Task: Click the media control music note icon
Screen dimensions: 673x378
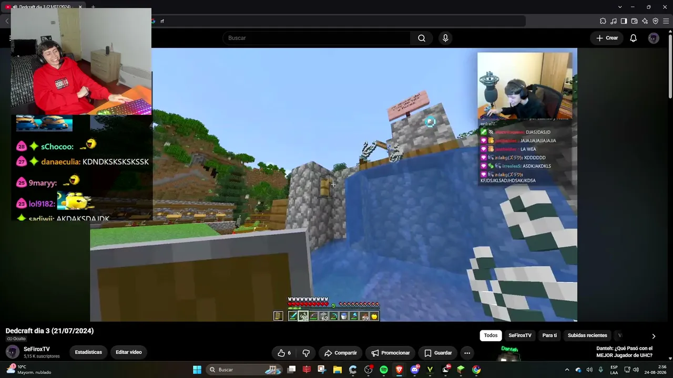Action: [614, 21]
